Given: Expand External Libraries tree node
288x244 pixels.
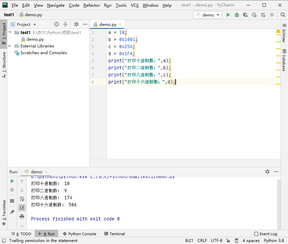Looking at the screenshot, I should tap(10, 46).
